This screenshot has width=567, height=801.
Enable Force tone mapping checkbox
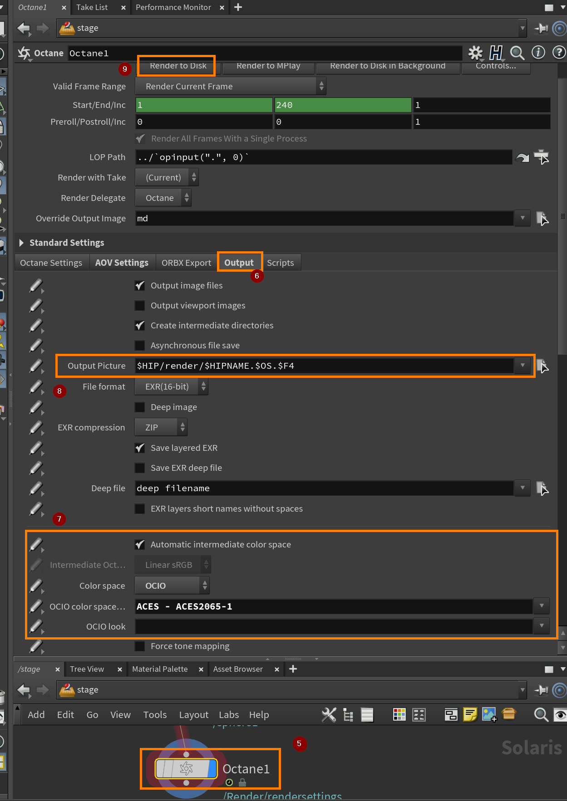click(140, 646)
